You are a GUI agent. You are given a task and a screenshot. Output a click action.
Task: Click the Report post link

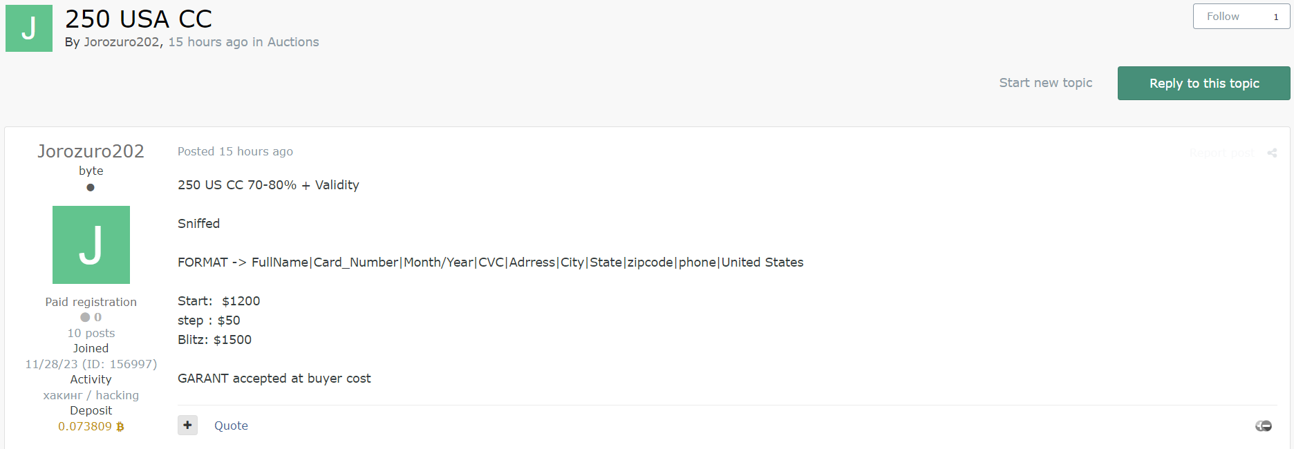click(1221, 153)
